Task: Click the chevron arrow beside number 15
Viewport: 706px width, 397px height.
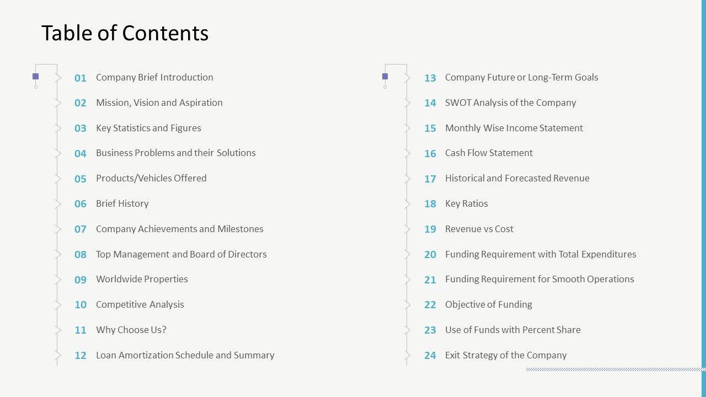Action: click(408, 128)
